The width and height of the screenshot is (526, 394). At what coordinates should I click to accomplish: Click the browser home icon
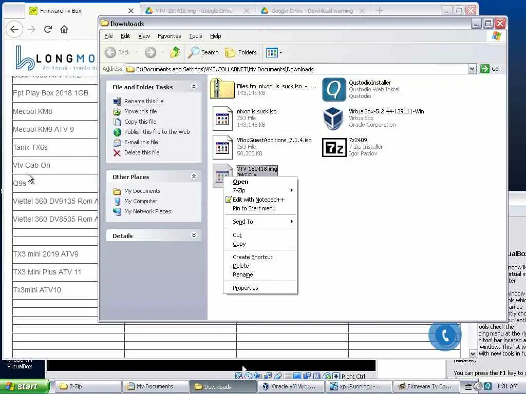[64, 29]
